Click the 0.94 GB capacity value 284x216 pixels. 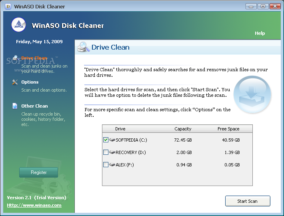pos(184,165)
